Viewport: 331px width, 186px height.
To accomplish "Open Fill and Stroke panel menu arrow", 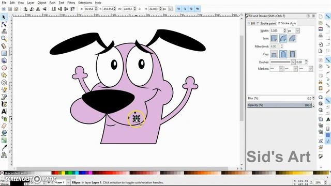I will tap(308, 16).
